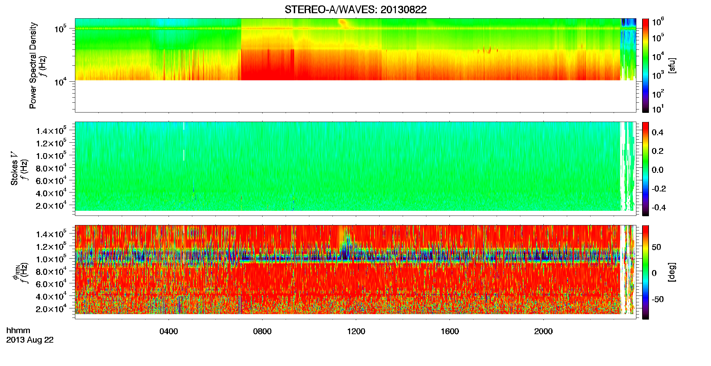
Task: Click the 2013 Aug 22 date label
Action: point(30,340)
